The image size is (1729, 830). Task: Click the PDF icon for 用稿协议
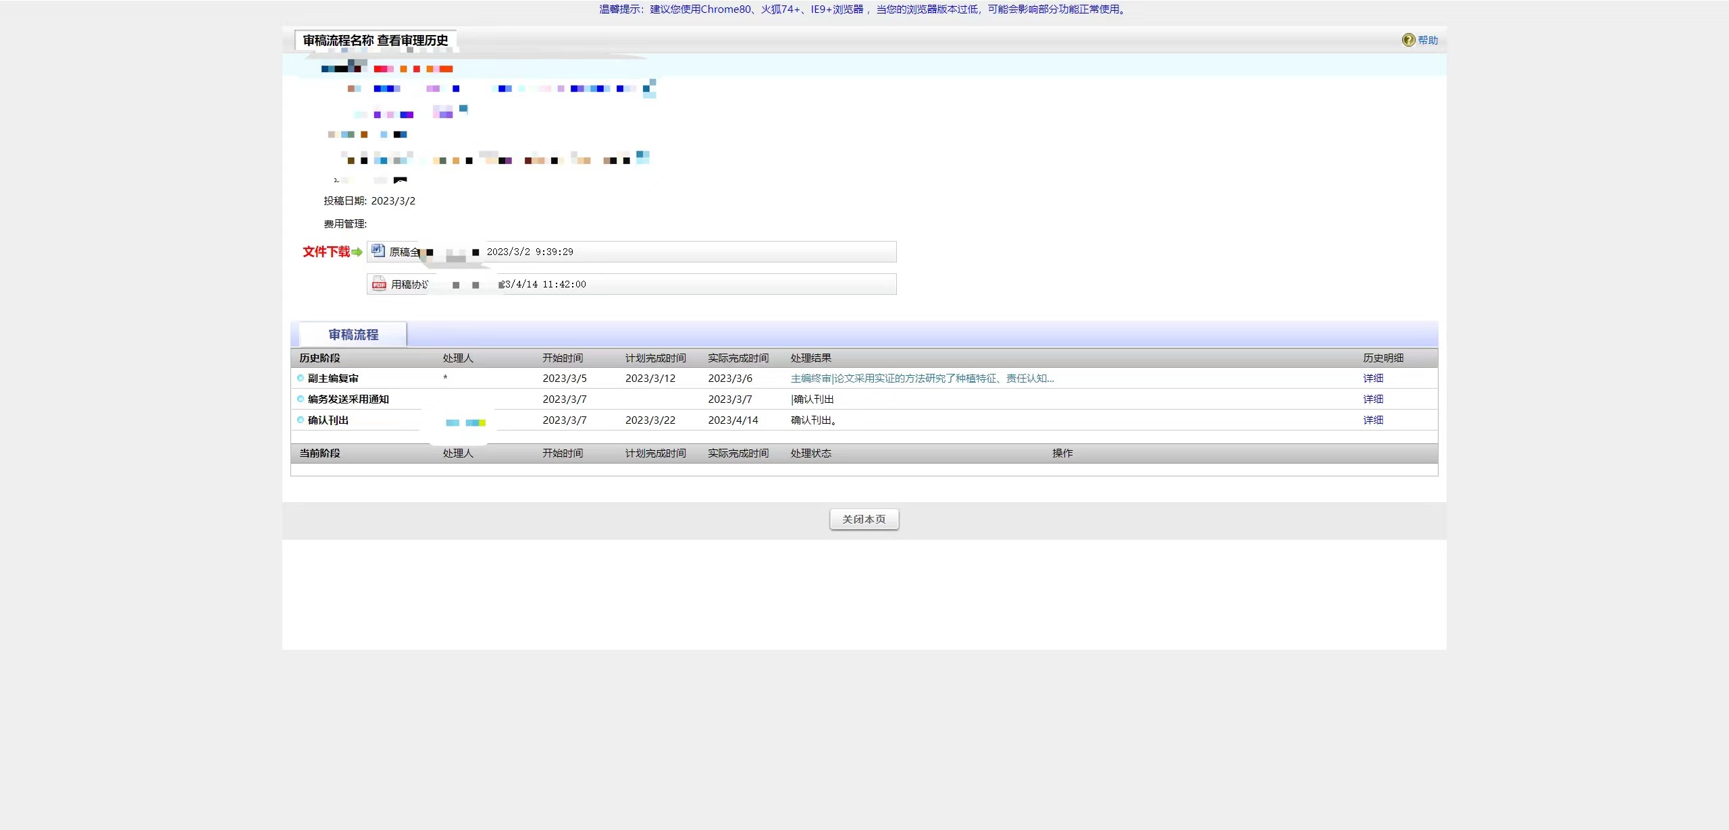(379, 284)
